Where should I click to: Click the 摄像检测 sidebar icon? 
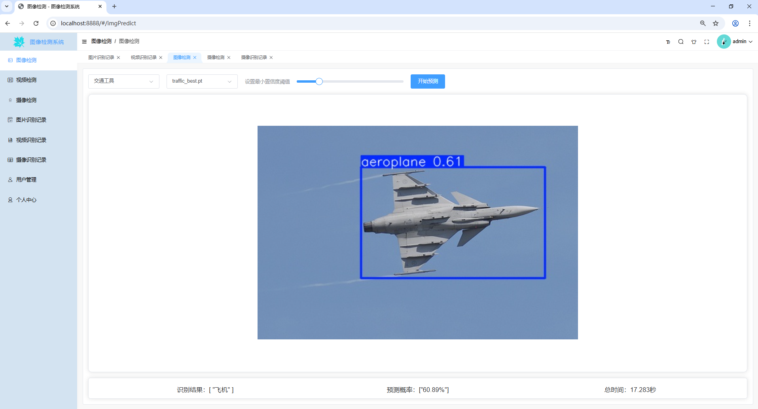click(x=10, y=100)
